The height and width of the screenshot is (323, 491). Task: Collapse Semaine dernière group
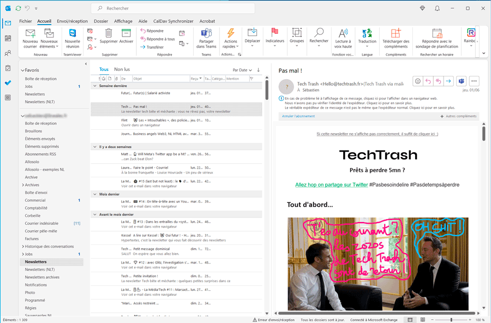coord(95,86)
